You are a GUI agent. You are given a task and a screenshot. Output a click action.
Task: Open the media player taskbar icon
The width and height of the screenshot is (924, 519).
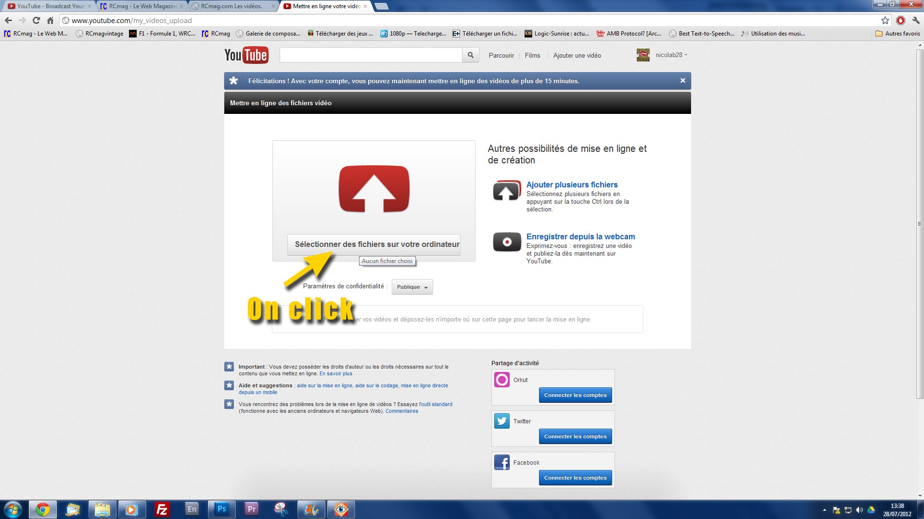coord(132,509)
